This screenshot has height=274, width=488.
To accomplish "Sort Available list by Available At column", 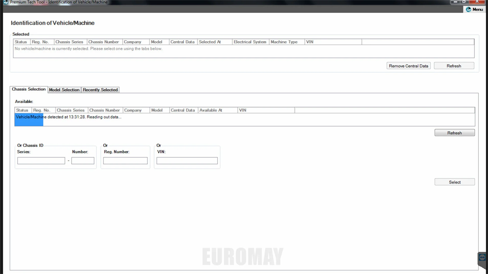I will click(218, 110).
